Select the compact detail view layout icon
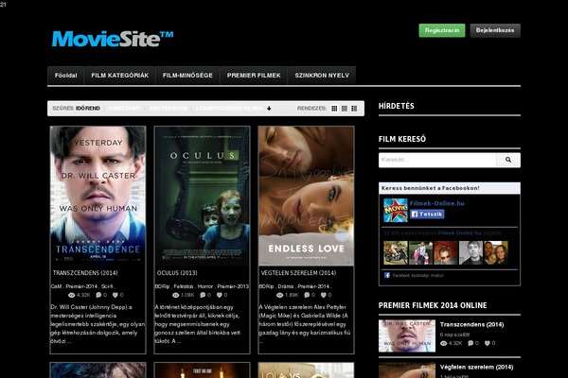The width and height of the screenshot is (568, 378). pos(354,109)
